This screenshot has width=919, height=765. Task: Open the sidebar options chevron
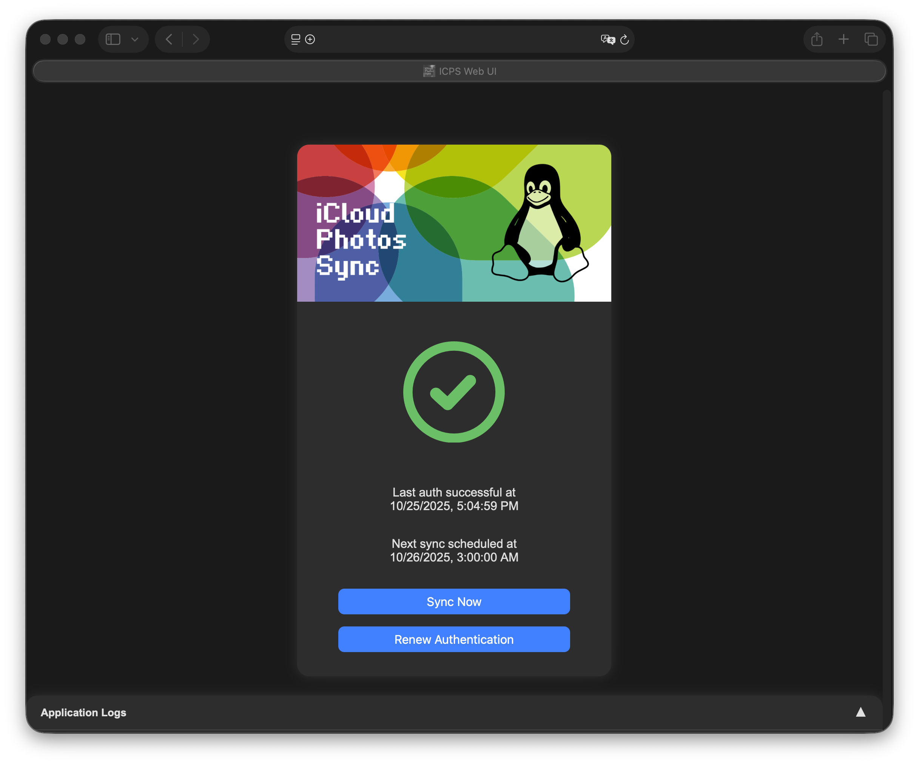(135, 39)
